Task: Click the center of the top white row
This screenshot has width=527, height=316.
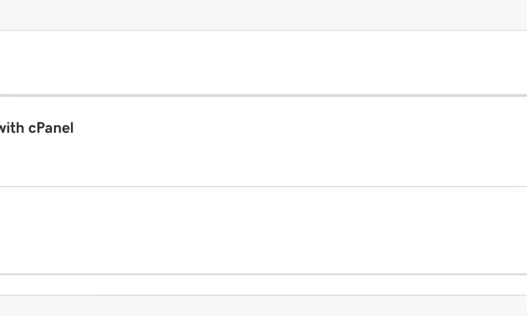Action: [x=263, y=63]
